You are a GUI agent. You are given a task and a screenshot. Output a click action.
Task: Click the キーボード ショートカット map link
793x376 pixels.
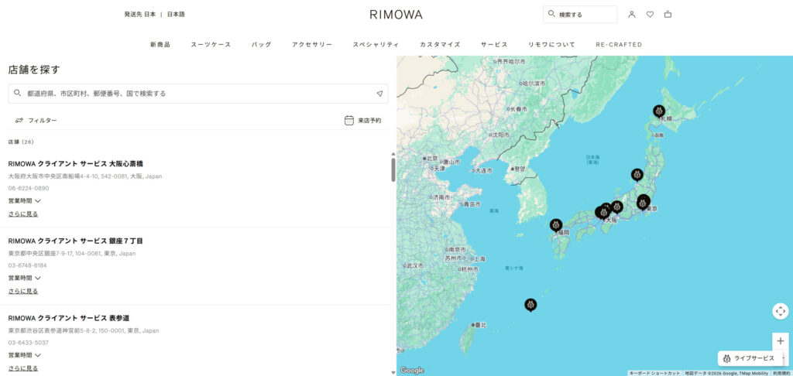pyautogui.click(x=654, y=373)
